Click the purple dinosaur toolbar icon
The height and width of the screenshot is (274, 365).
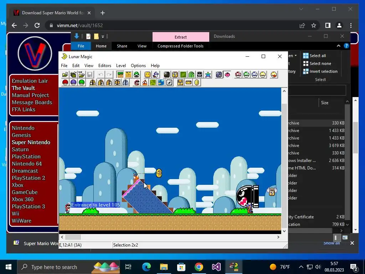coord(156,75)
